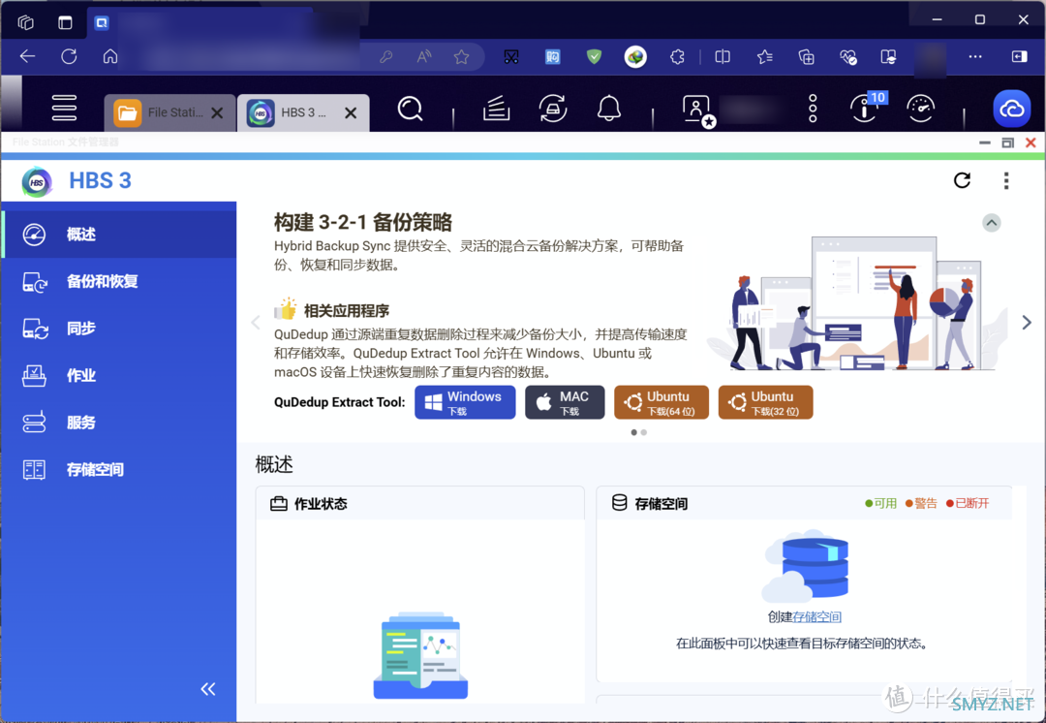Screen dimensions: 1046x723
Task: Open 同步 in the sidebar
Action: point(119,329)
